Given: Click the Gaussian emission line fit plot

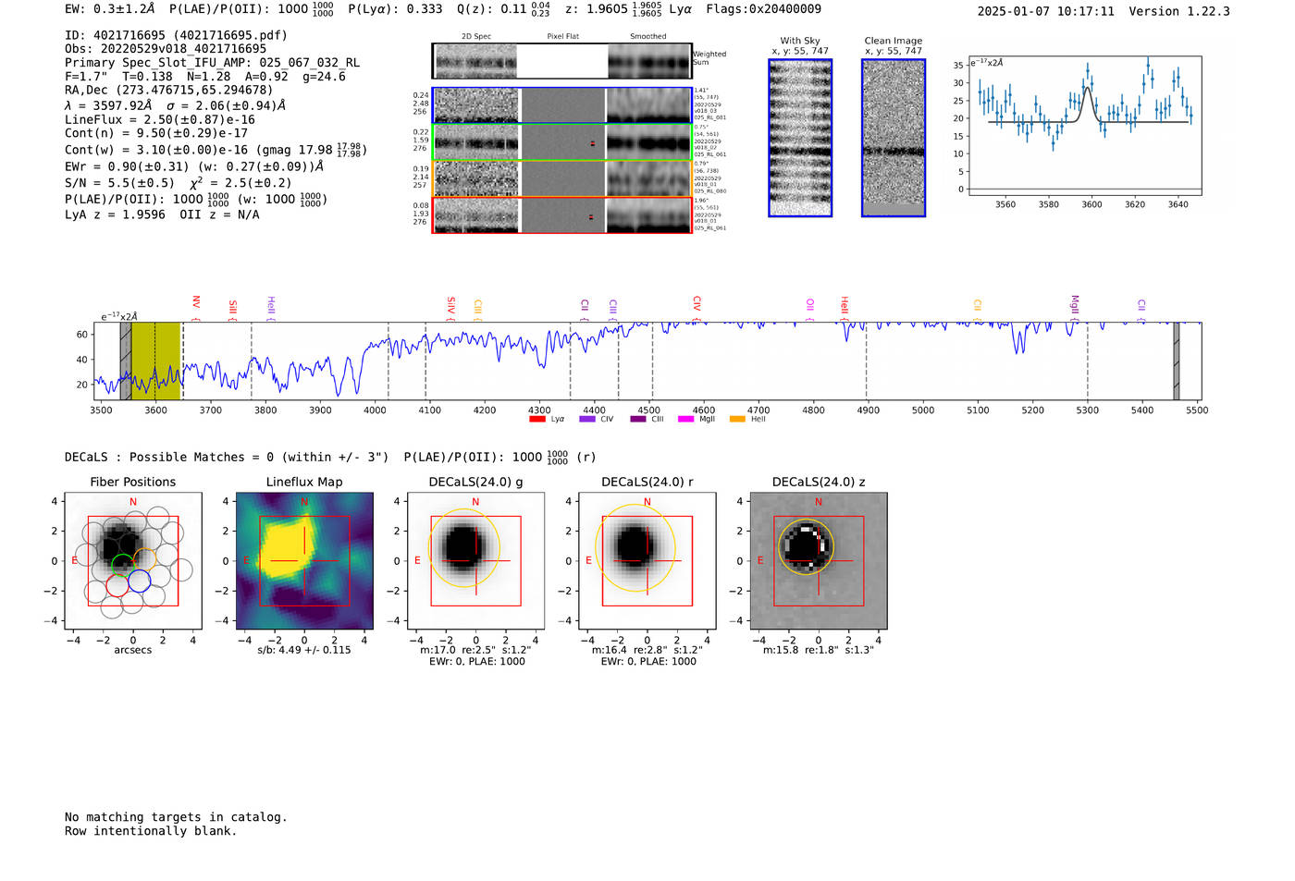Looking at the screenshot, I should [1084, 126].
